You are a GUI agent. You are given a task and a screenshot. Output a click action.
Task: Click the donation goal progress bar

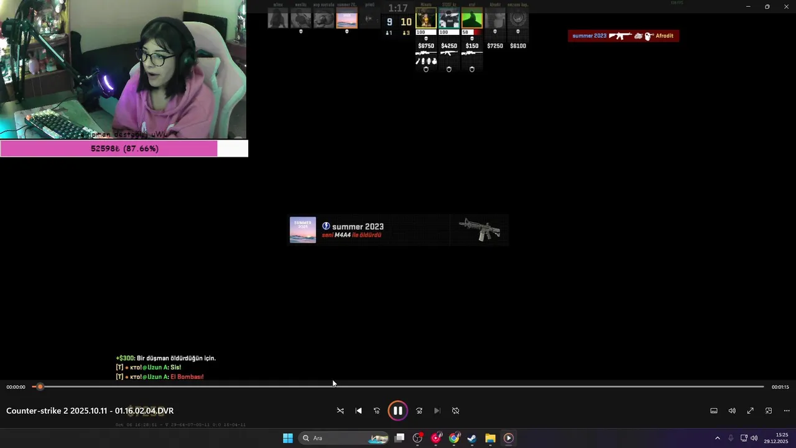(x=124, y=149)
